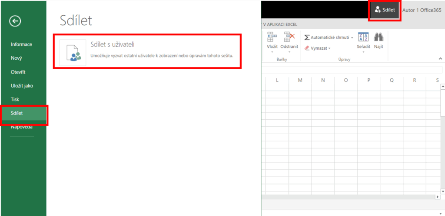The image size is (445, 216).
Task: Click the Seřadit sort icon
Action: coord(363,37)
